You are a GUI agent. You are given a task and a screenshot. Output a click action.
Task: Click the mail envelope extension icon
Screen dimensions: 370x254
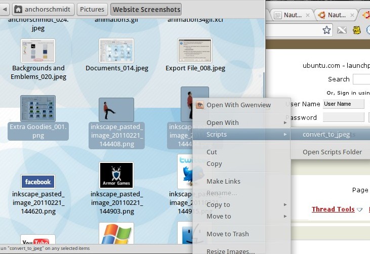[342, 30]
